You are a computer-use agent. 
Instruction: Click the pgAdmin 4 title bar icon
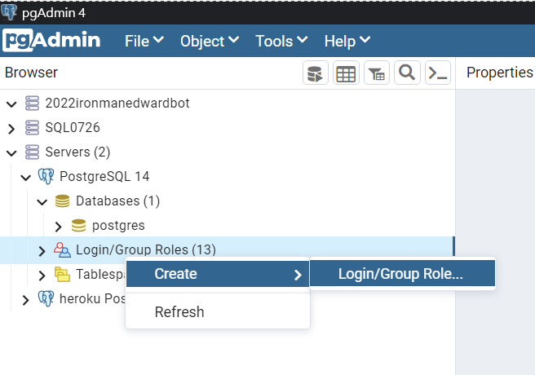9,12
